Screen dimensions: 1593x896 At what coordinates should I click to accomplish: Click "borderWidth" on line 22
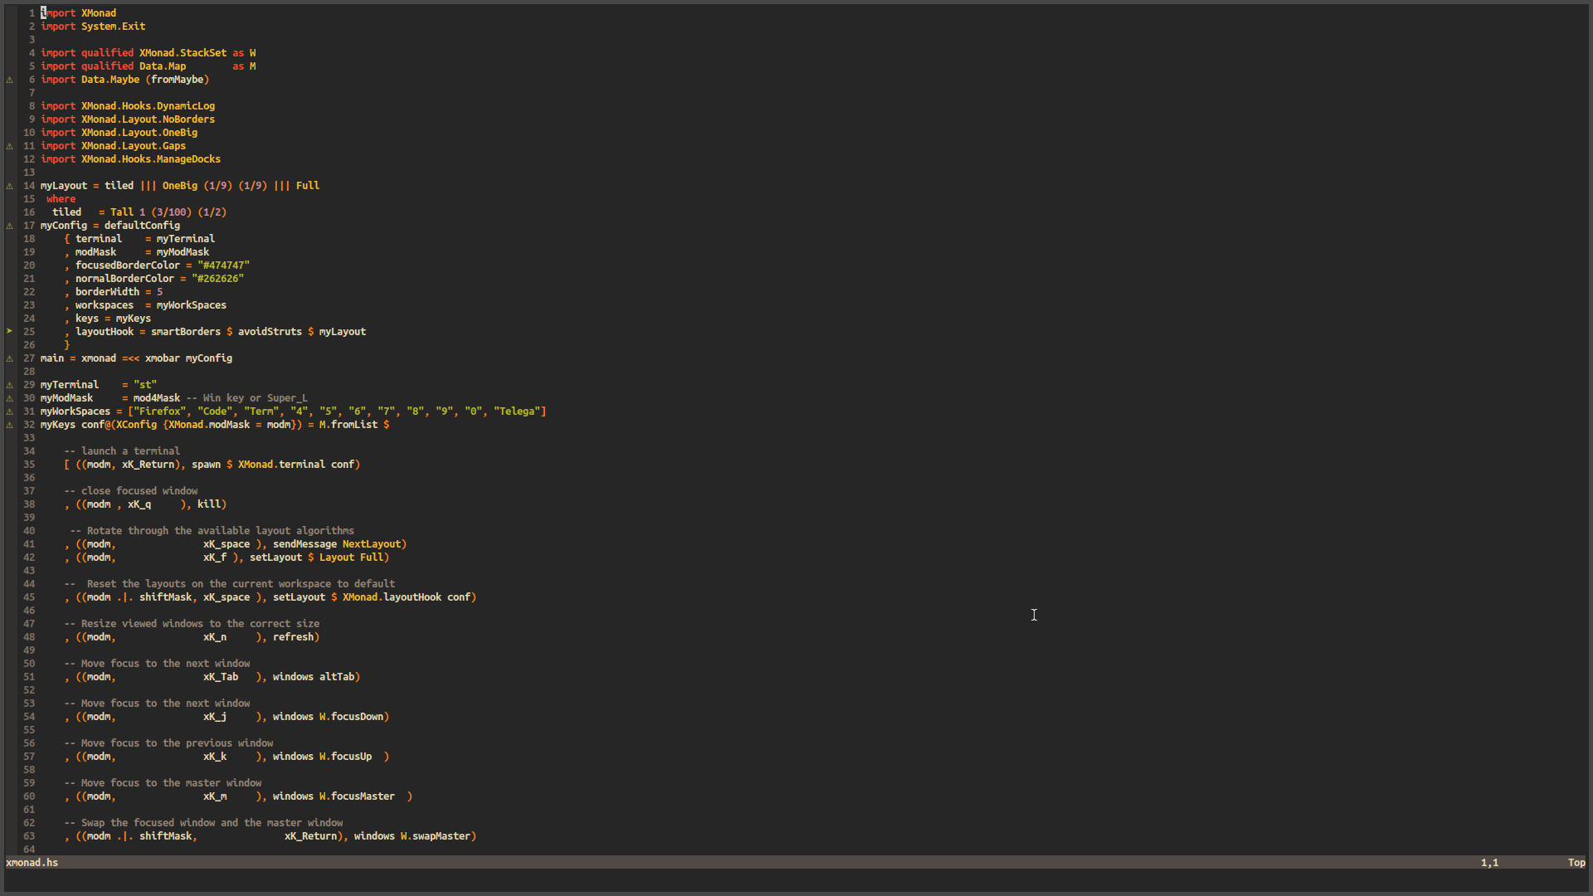click(108, 292)
